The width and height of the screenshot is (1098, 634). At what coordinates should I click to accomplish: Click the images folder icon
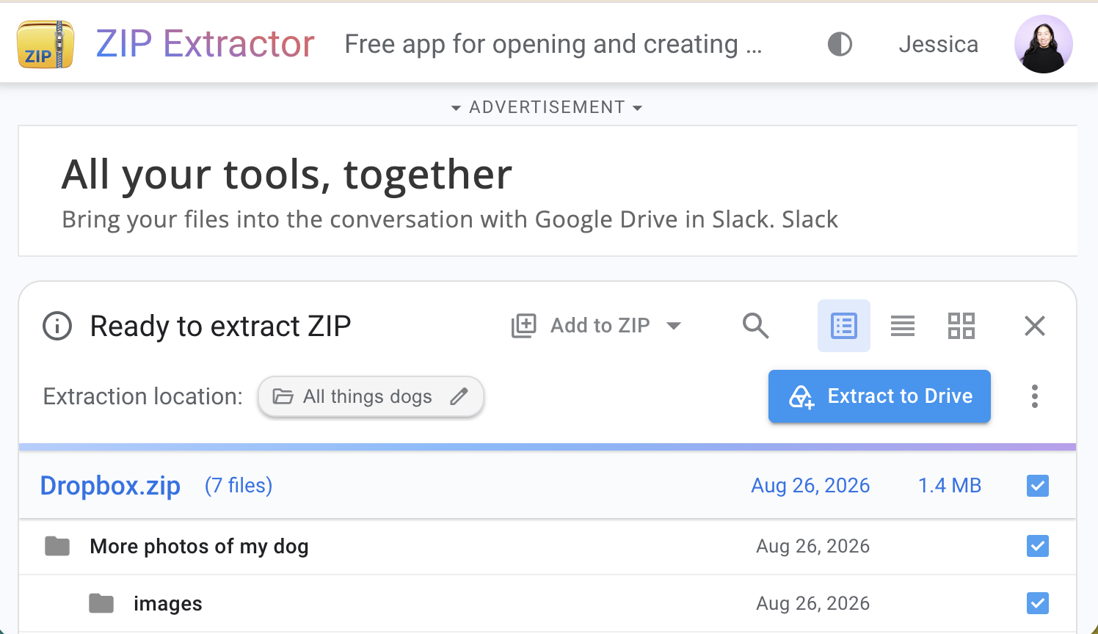101,603
